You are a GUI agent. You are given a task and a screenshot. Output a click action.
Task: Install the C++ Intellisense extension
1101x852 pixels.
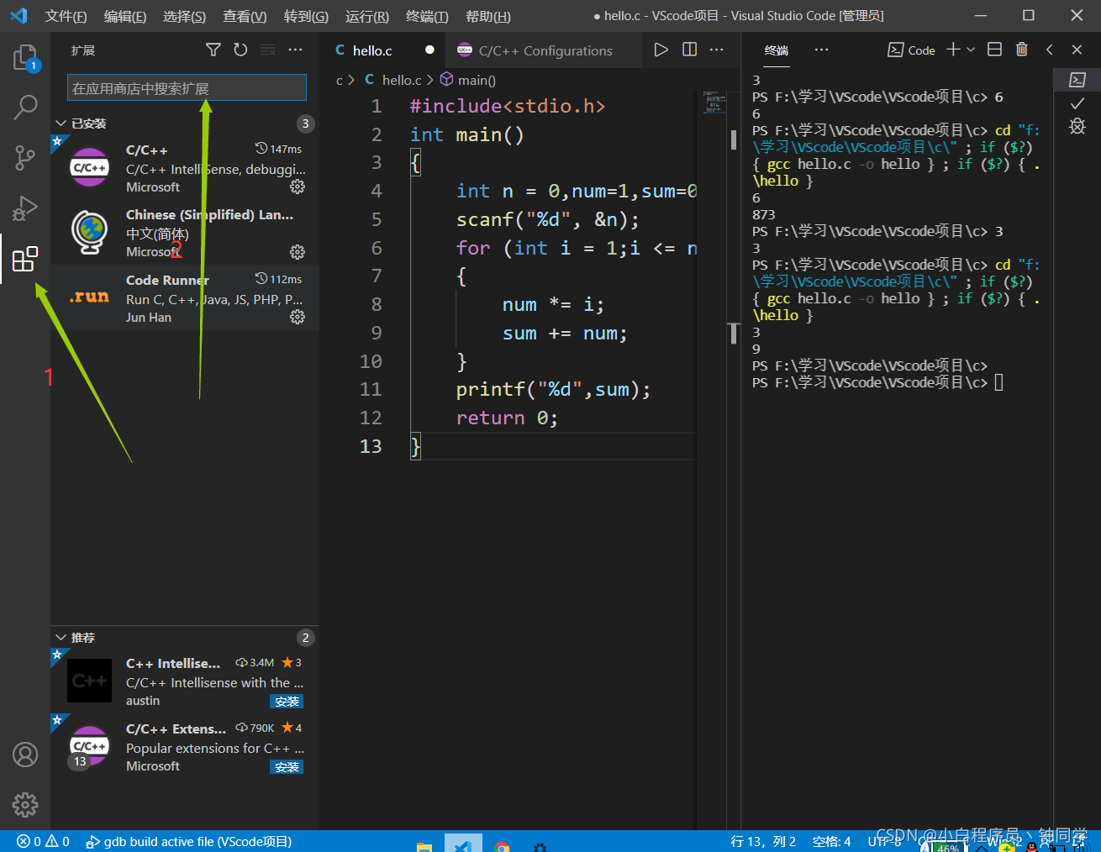coord(287,702)
